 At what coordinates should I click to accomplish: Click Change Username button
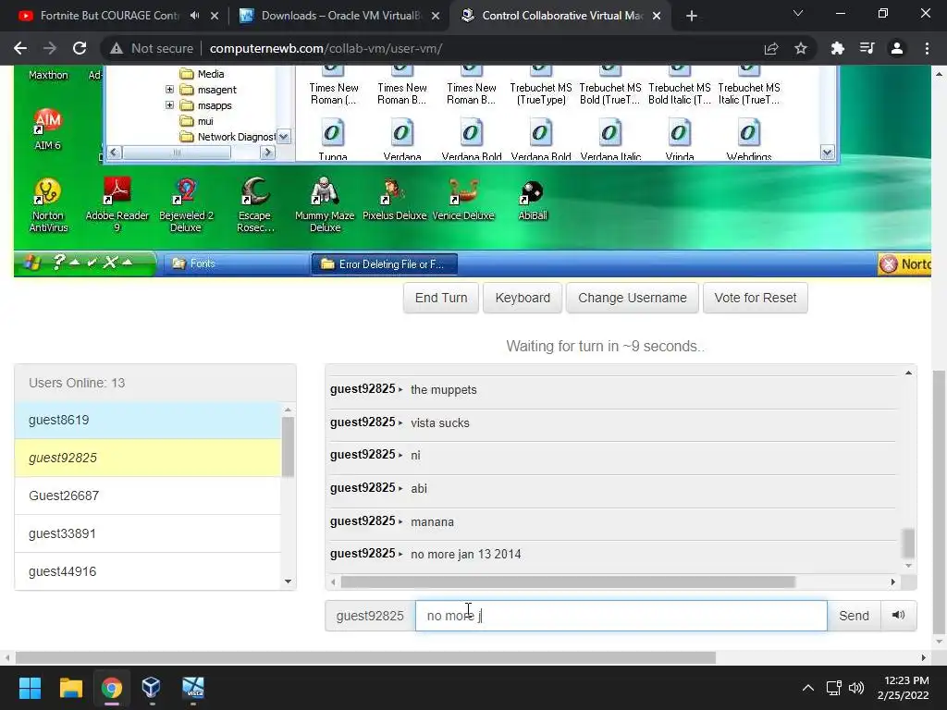(633, 298)
